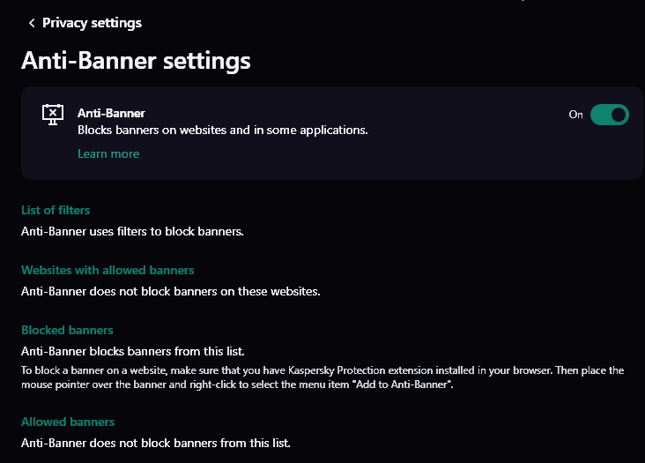This screenshot has height=463, width=645.
Task: Turn off the Anti-Banner toggle switch
Action: click(x=609, y=115)
